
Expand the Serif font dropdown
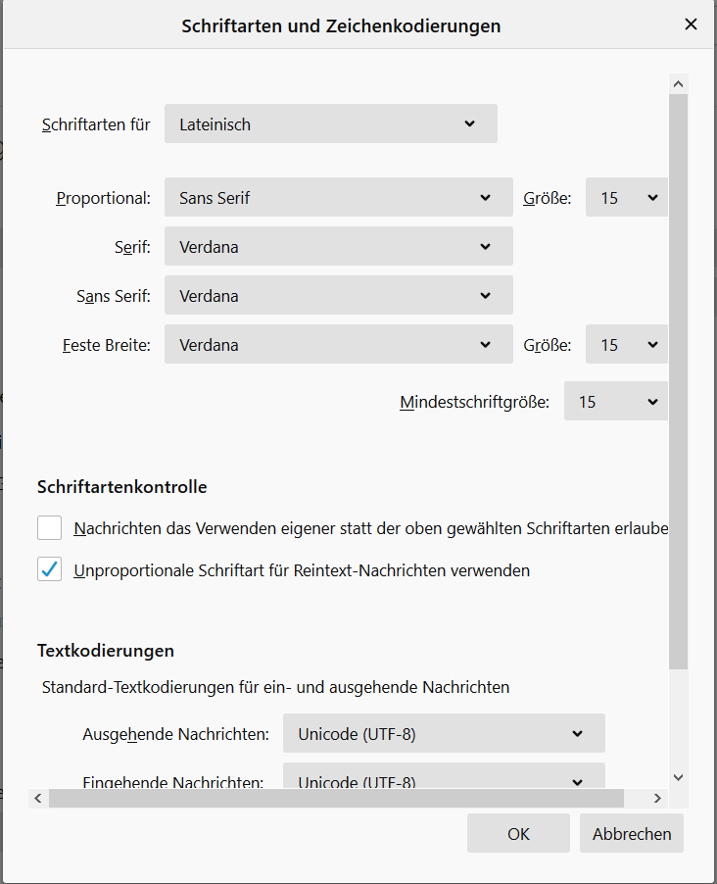point(338,247)
